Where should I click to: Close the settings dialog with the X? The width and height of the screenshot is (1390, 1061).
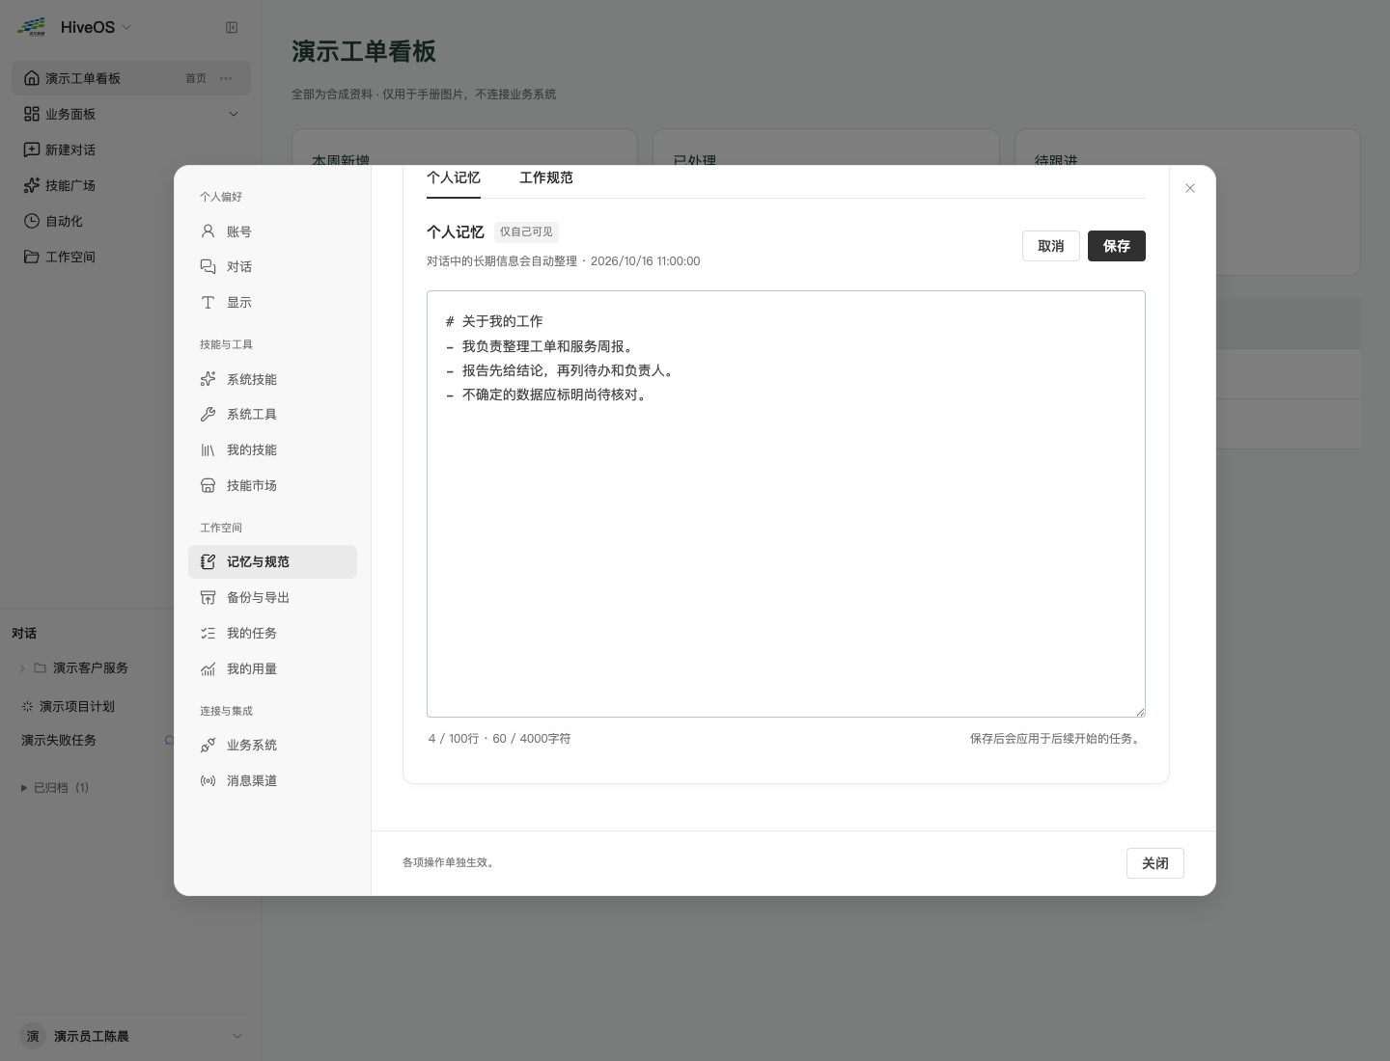pos(1190,188)
